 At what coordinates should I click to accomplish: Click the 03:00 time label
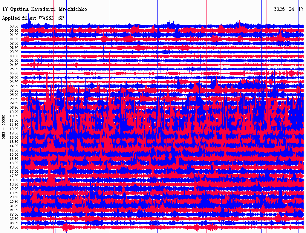[x=14, y=52]
